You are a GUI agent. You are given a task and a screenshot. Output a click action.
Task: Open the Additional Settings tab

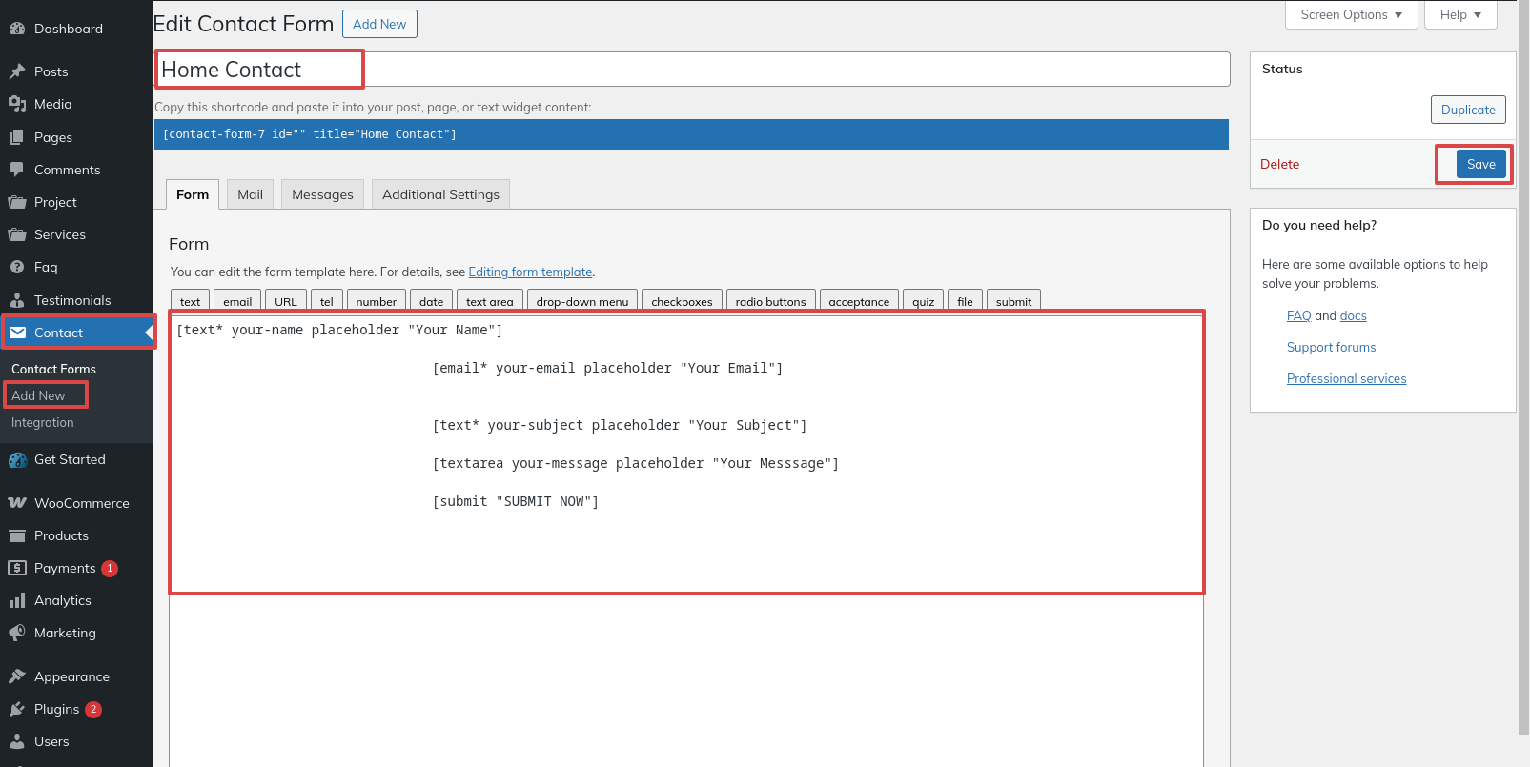440,194
